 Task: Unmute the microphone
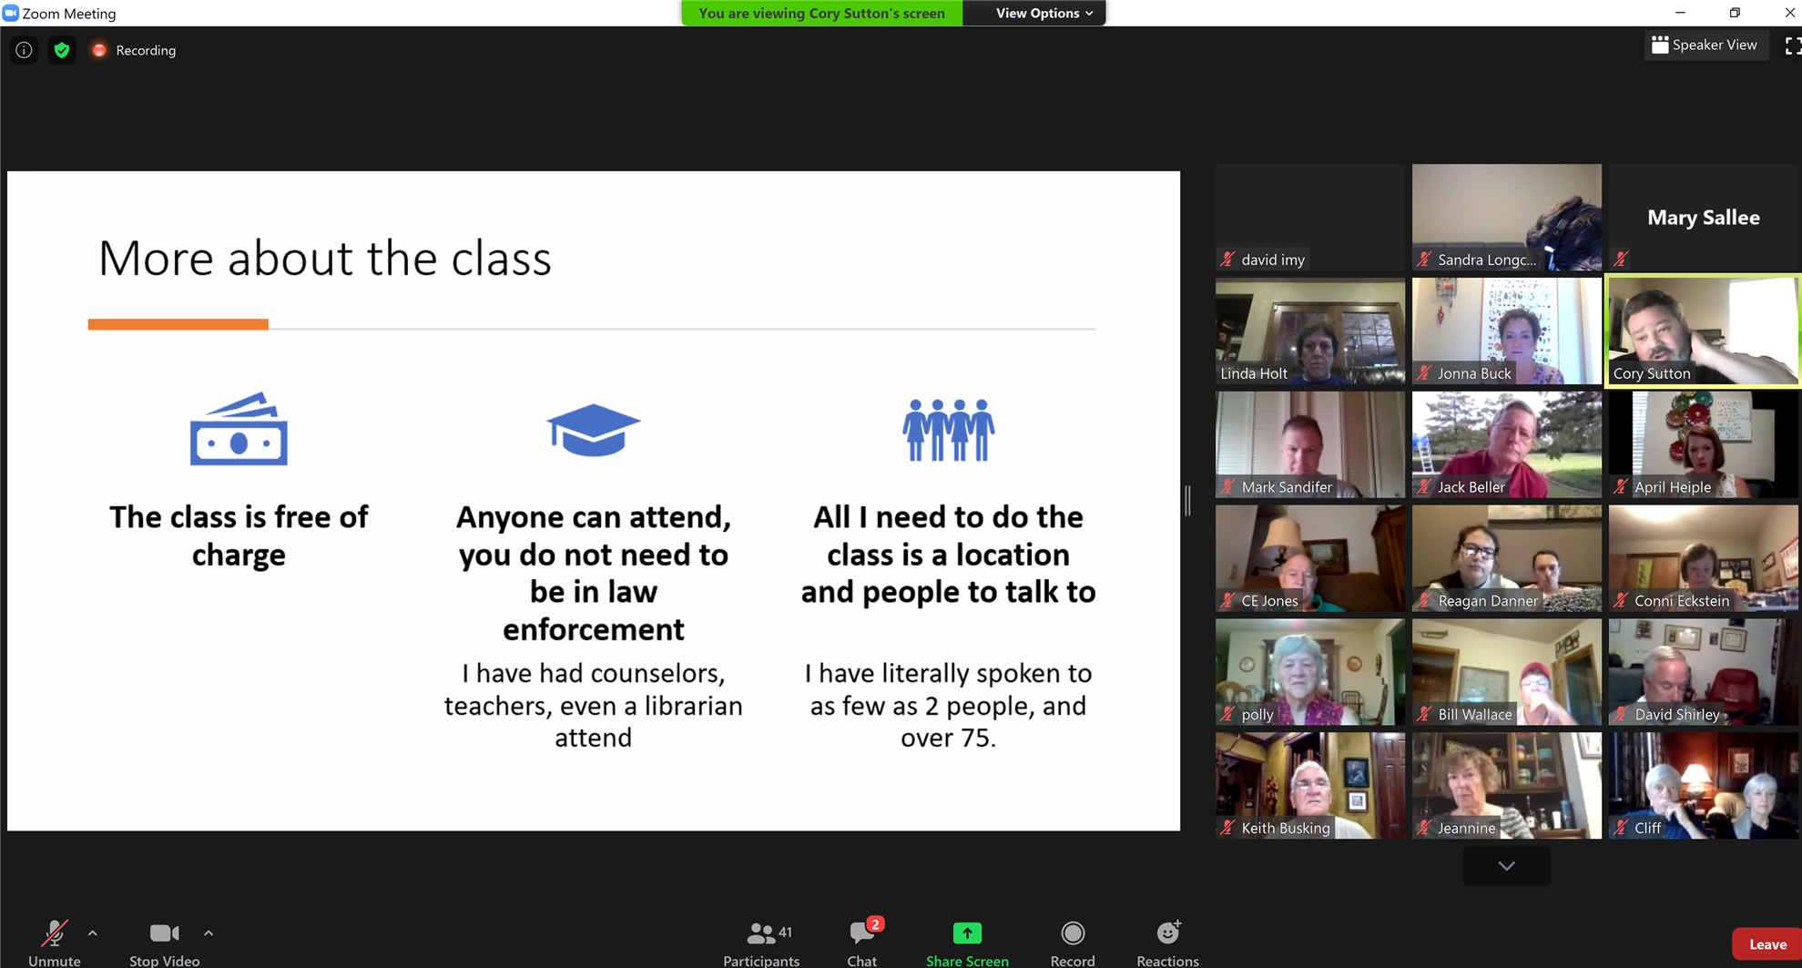pyautogui.click(x=54, y=942)
